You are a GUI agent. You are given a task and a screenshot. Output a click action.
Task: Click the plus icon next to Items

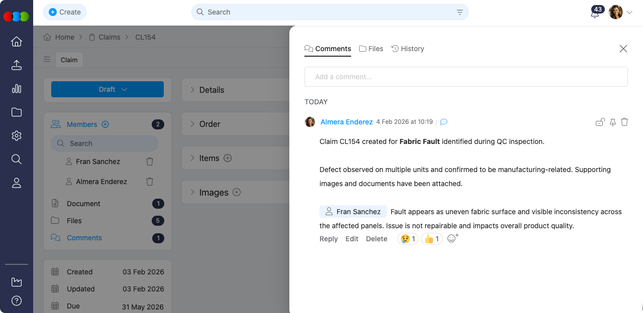click(x=228, y=158)
